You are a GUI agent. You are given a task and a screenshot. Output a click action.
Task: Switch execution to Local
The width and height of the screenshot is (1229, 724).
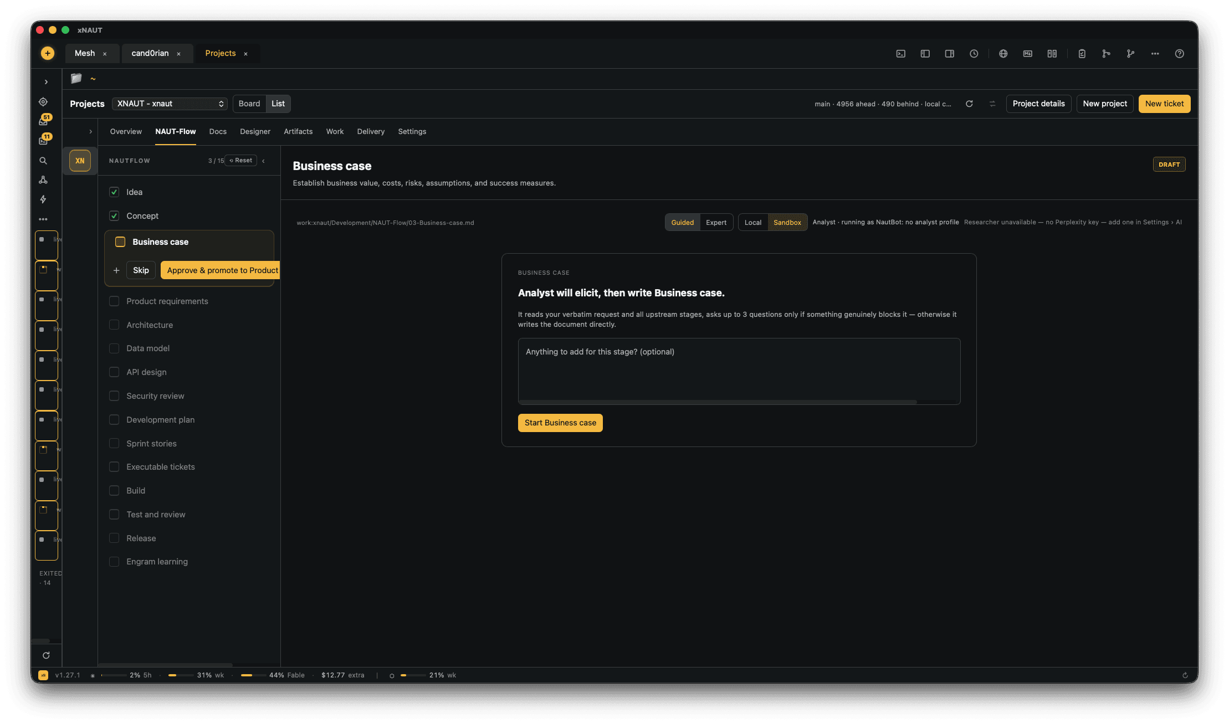click(x=753, y=223)
